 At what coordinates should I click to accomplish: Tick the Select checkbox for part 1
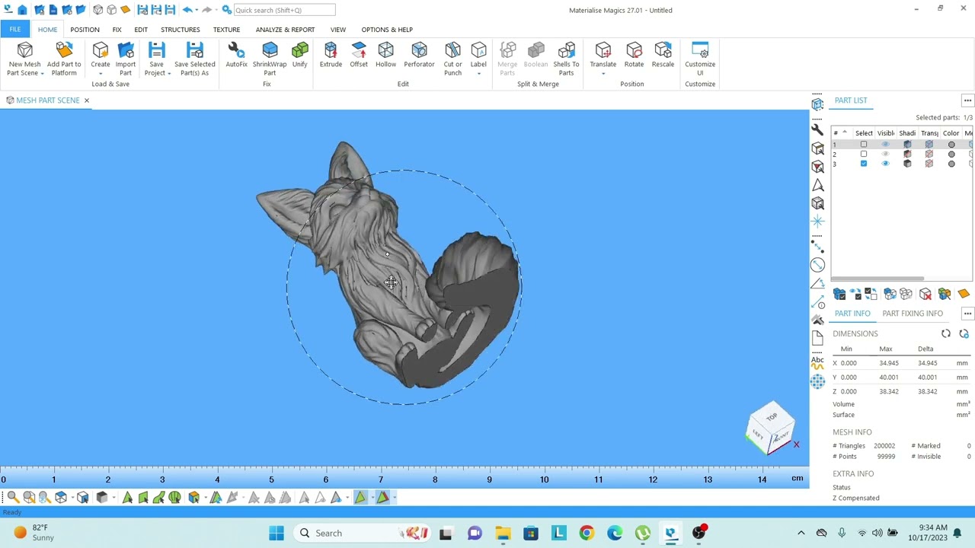point(864,145)
